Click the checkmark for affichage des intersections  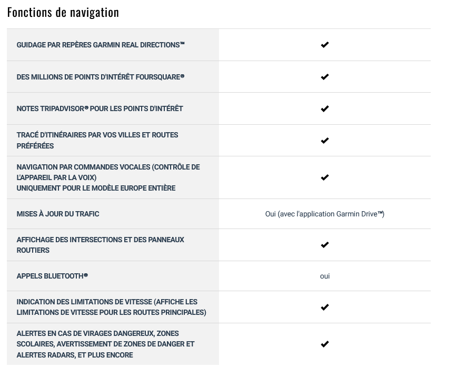coord(324,245)
